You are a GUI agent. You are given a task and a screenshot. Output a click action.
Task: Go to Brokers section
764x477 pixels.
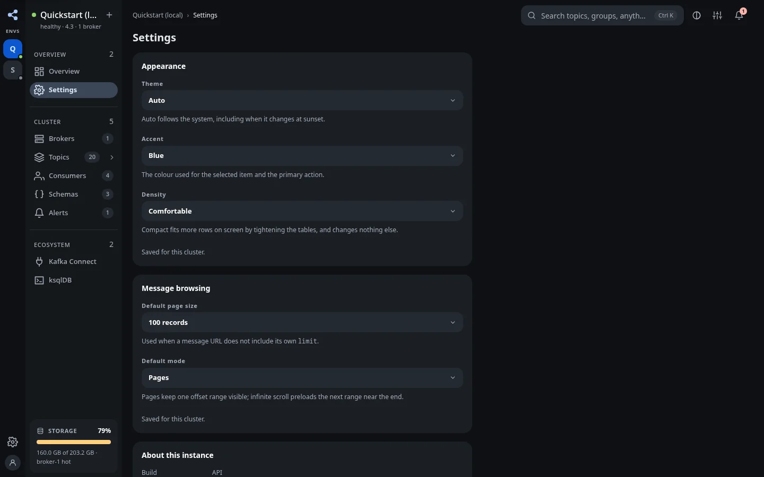pos(74,139)
